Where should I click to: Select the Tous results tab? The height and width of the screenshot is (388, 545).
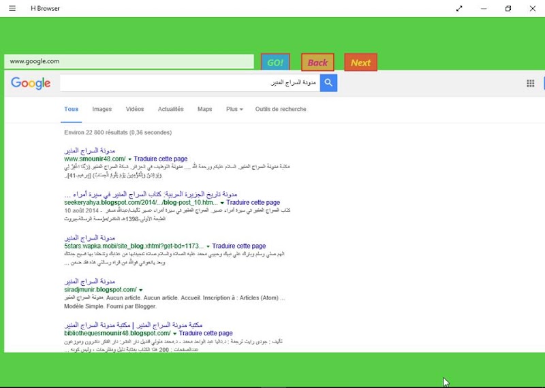click(x=72, y=109)
